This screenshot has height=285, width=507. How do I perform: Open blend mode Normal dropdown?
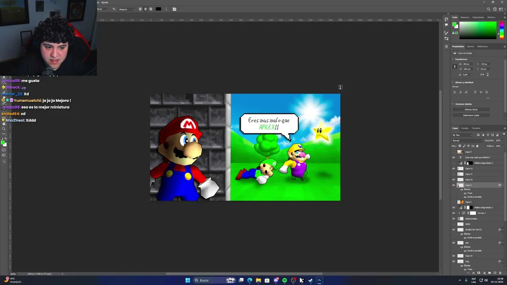coord(467,141)
